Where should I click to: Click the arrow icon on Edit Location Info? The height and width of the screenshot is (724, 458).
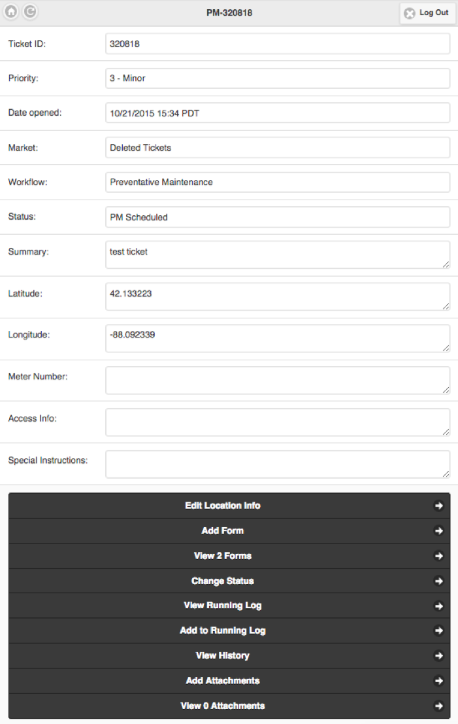pos(439,506)
